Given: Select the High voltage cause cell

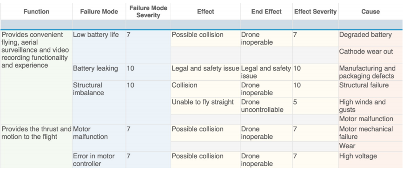Looking at the screenshot, I should point(370,160).
